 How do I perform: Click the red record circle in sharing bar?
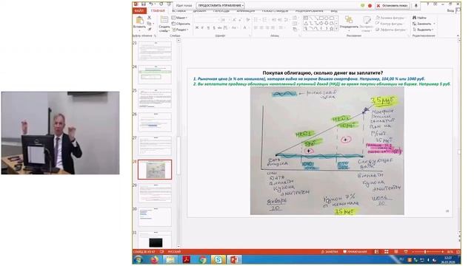(x=370, y=5)
